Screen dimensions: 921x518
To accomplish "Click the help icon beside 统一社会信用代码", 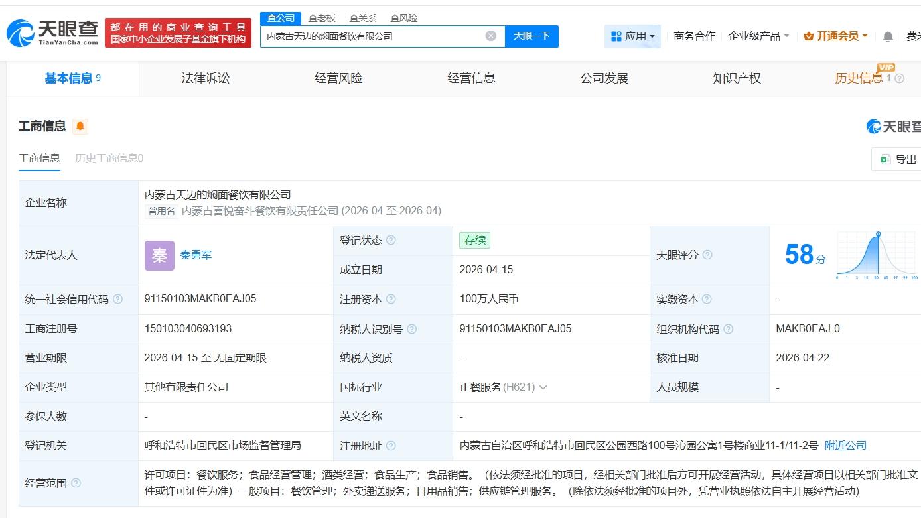I will click(x=117, y=299).
